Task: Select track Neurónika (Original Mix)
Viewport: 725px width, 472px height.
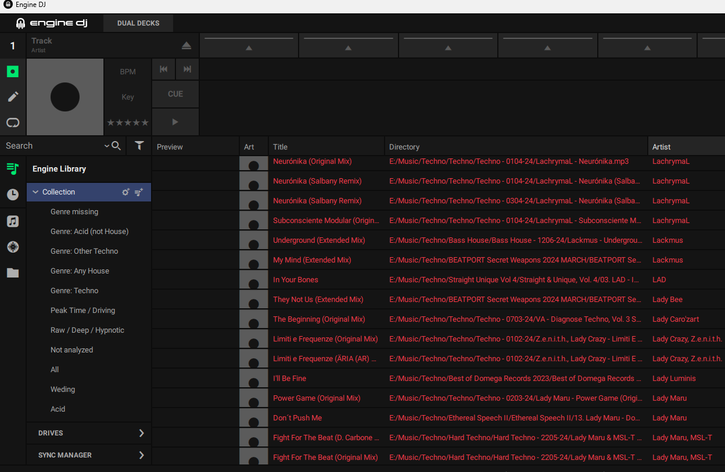Action: click(x=313, y=161)
